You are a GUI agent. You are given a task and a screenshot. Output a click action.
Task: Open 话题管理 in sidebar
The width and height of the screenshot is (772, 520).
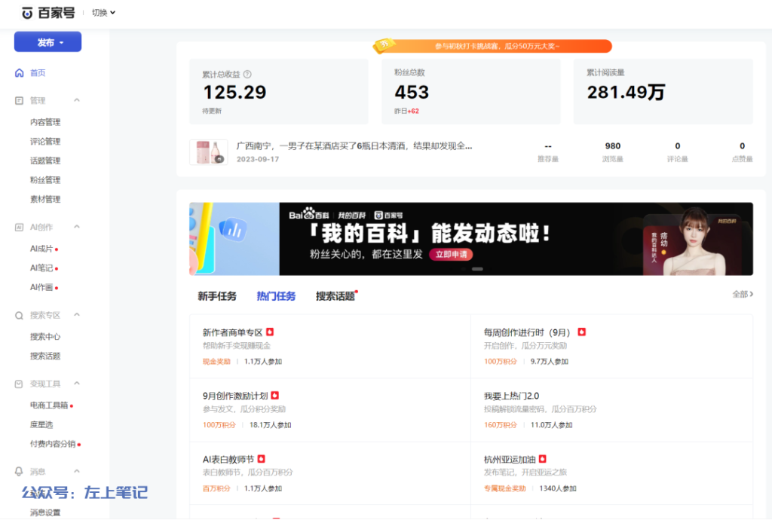[45, 161]
